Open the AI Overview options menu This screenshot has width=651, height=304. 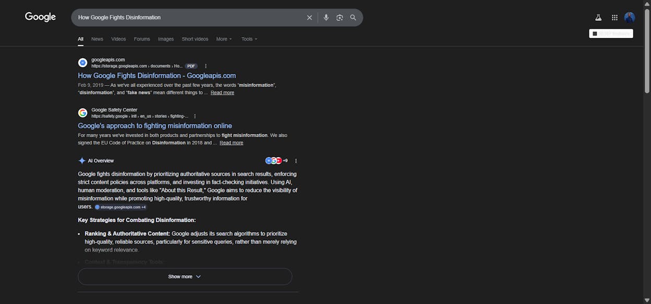point(296,161)
